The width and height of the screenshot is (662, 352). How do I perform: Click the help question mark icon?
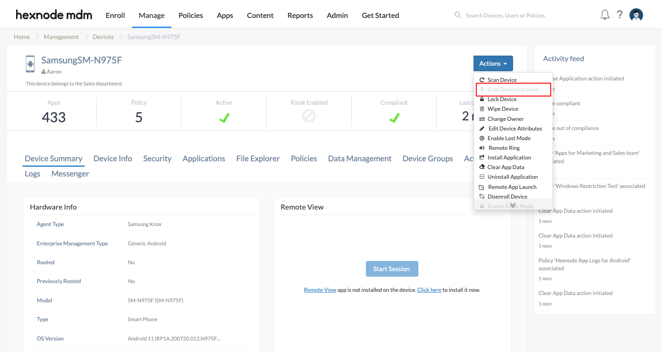620,15
